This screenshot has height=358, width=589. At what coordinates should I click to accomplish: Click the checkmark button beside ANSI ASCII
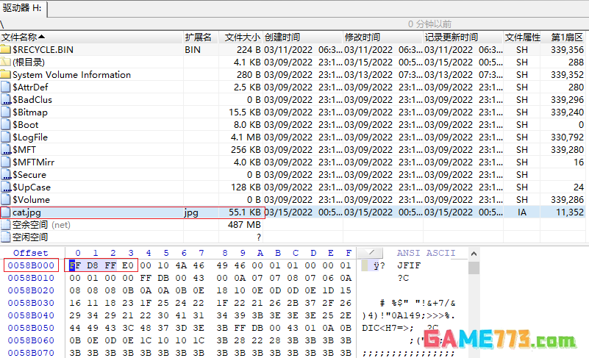click(x=370, y=254)
